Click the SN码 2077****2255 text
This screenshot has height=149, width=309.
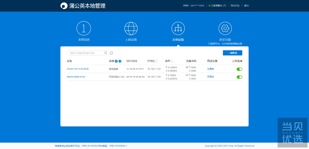pos(194,6)
